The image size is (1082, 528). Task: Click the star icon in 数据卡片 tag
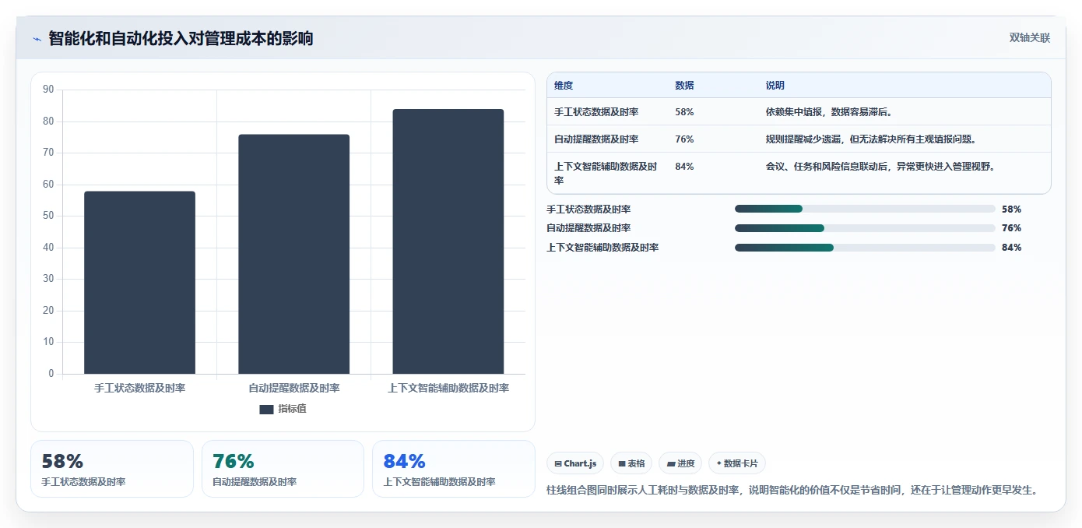718,463
